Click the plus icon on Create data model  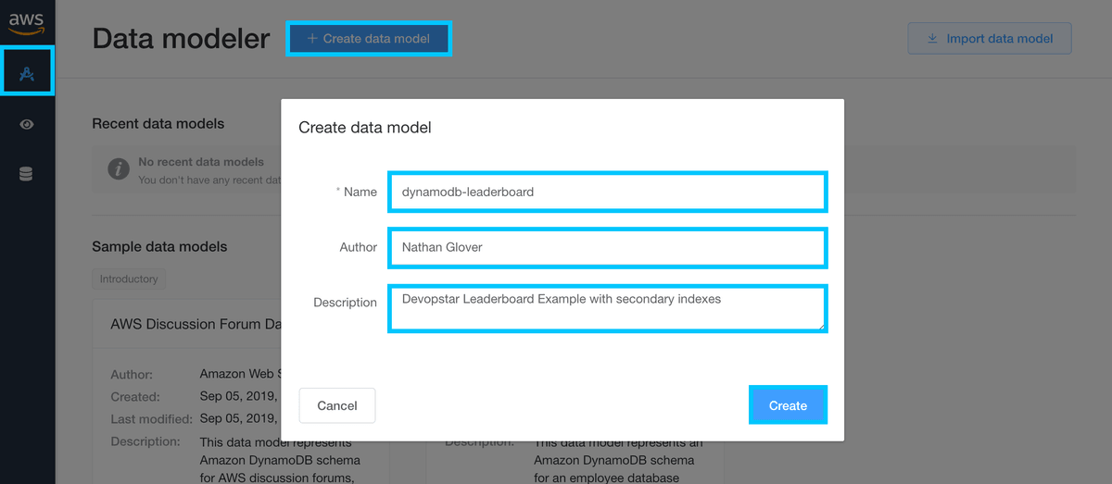click(x=312, y=39)
